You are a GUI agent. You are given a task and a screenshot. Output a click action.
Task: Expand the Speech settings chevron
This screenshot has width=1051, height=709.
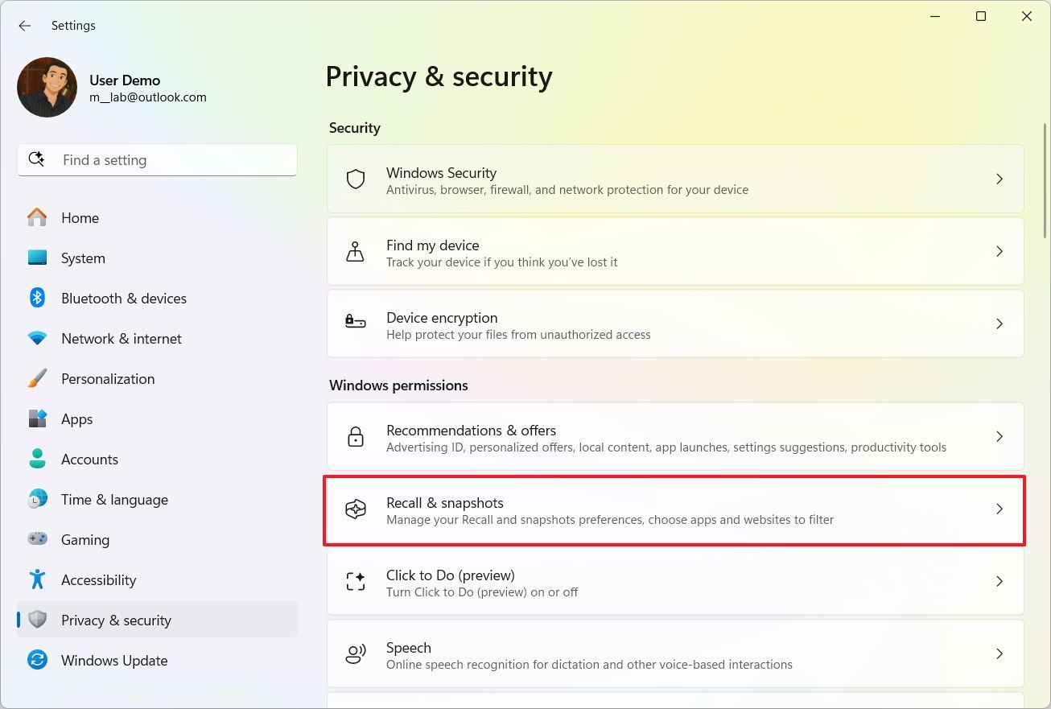[x=999, y=653]
